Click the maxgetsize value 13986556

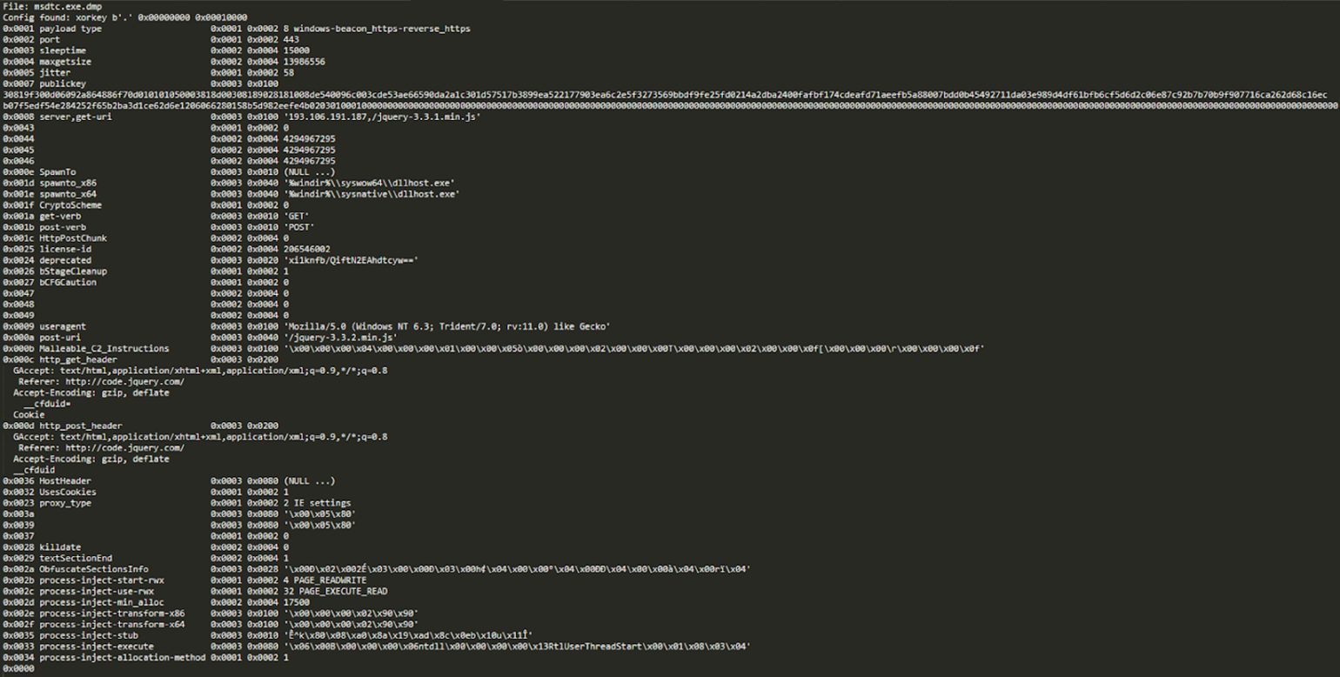pyautogui.click(x=304, y=62)
